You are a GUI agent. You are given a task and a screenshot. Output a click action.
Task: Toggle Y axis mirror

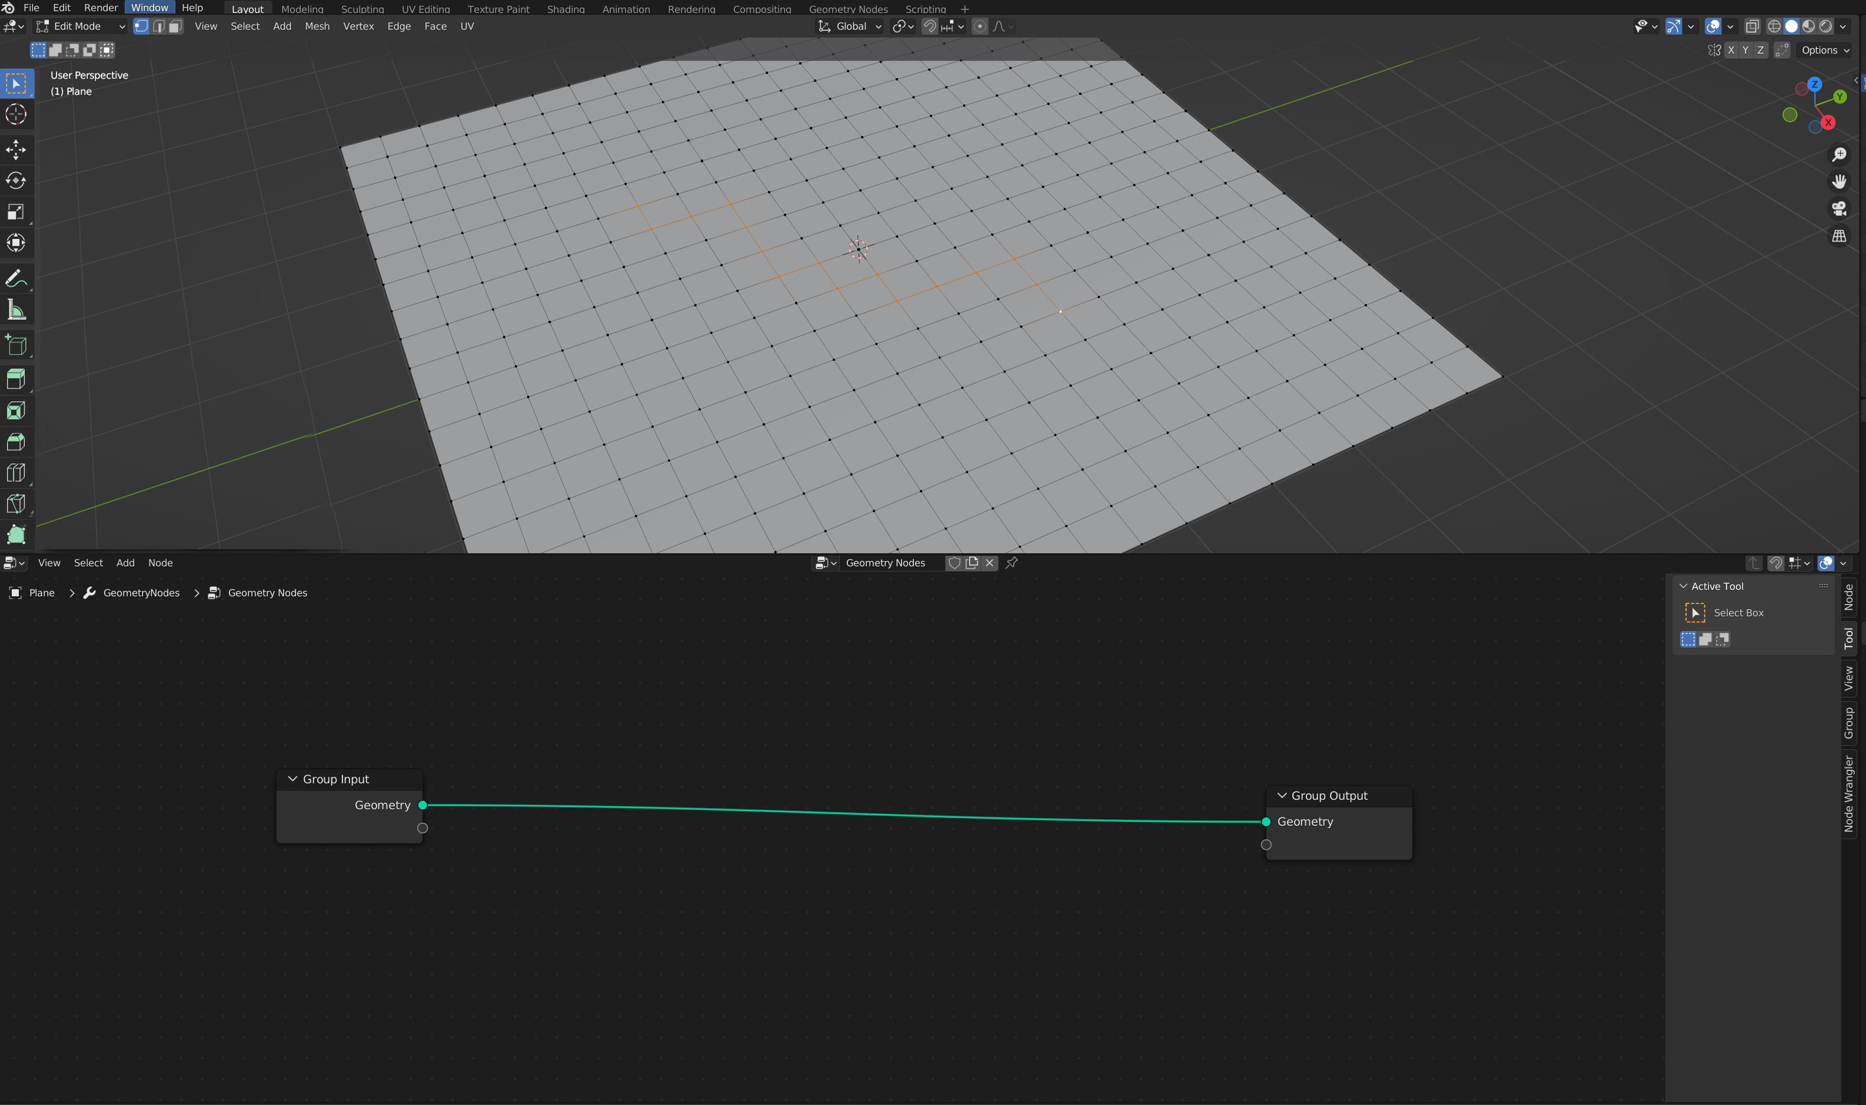[x=1745, y=50]
